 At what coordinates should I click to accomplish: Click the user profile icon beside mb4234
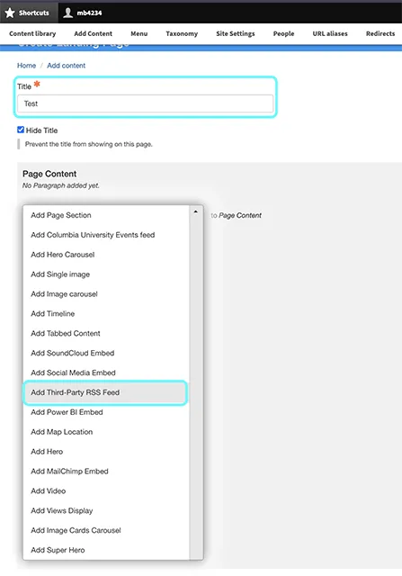click(x=68, y=13)
